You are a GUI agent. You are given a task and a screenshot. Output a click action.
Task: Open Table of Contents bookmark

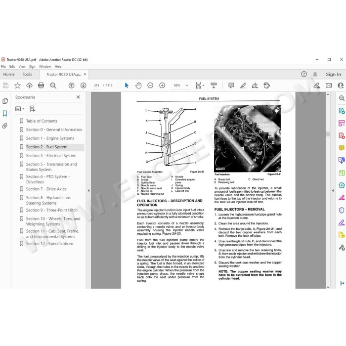pyautogui.click(x=42, y=121)
